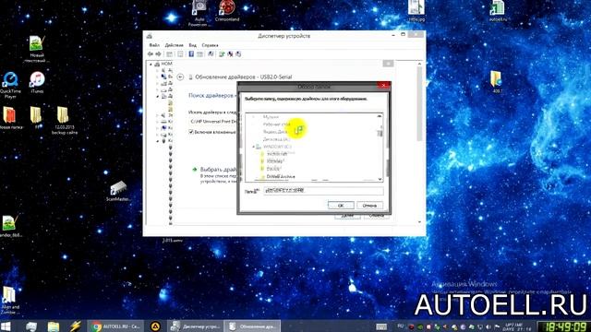Open the Вид menu

[193, 45]
